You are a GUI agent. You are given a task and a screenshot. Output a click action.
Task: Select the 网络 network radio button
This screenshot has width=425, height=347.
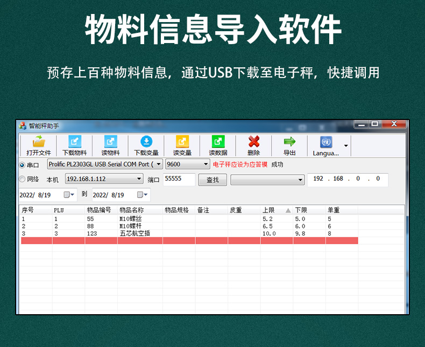click(x=23, y=179)
